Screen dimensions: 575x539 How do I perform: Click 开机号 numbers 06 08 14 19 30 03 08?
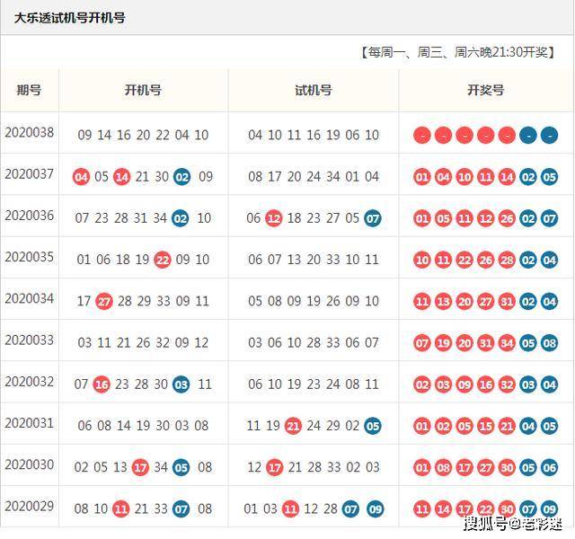point(143,426)
